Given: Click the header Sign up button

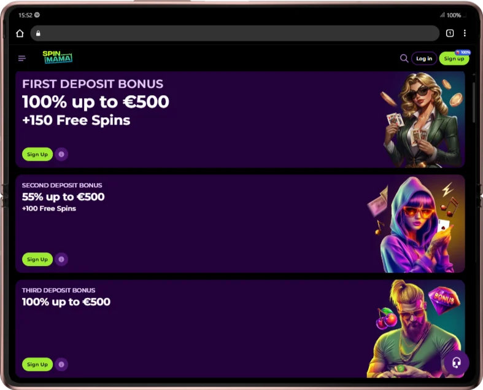Looking at the screenshot, I should click(454, 58).
